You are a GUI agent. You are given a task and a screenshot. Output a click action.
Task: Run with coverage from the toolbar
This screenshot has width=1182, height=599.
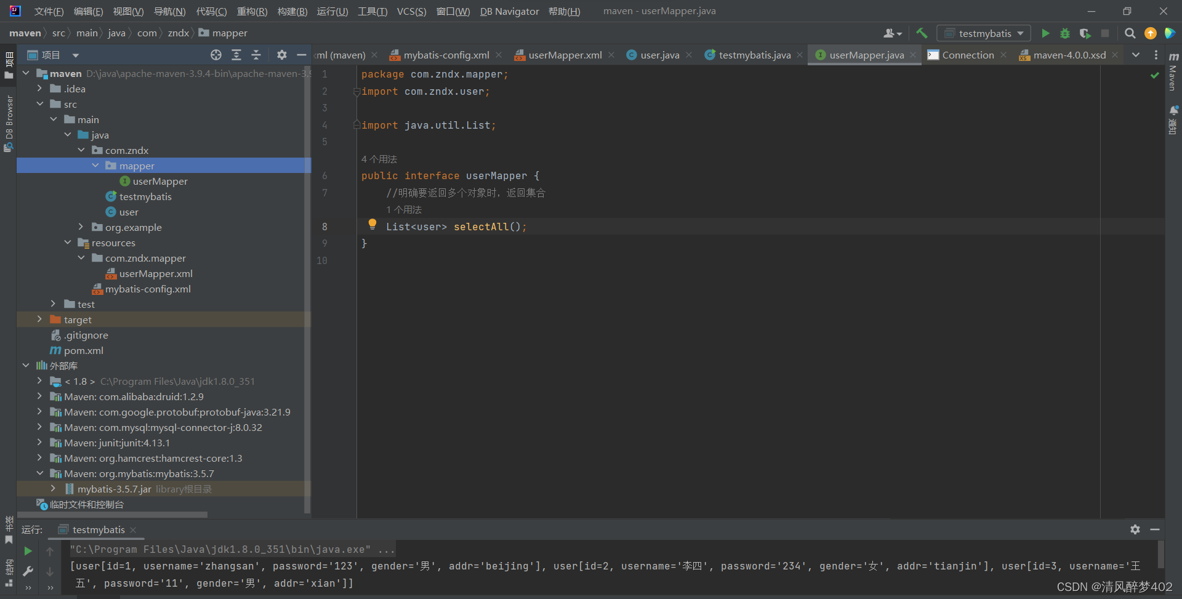tap(1085, 33)
